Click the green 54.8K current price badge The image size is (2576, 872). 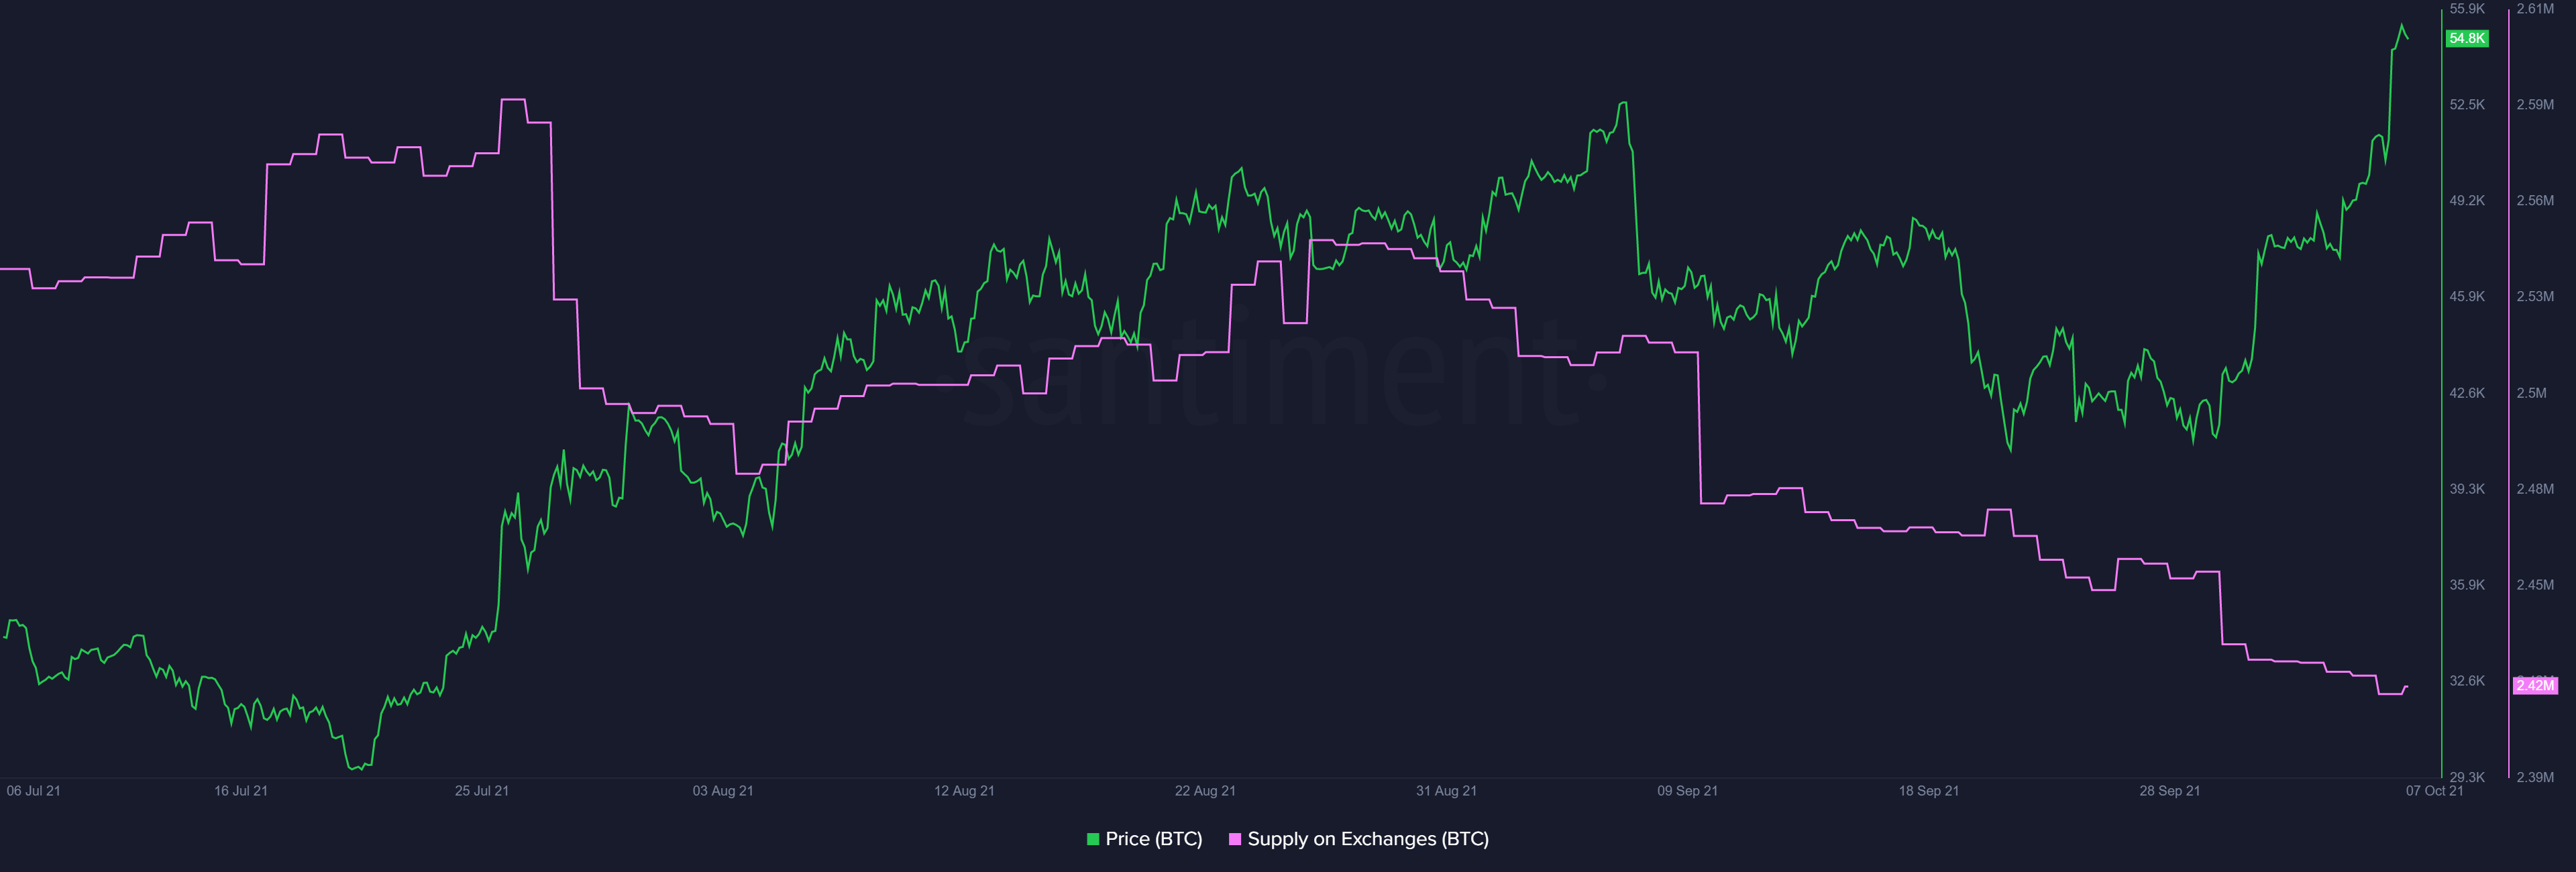[x=2466, y=38]
